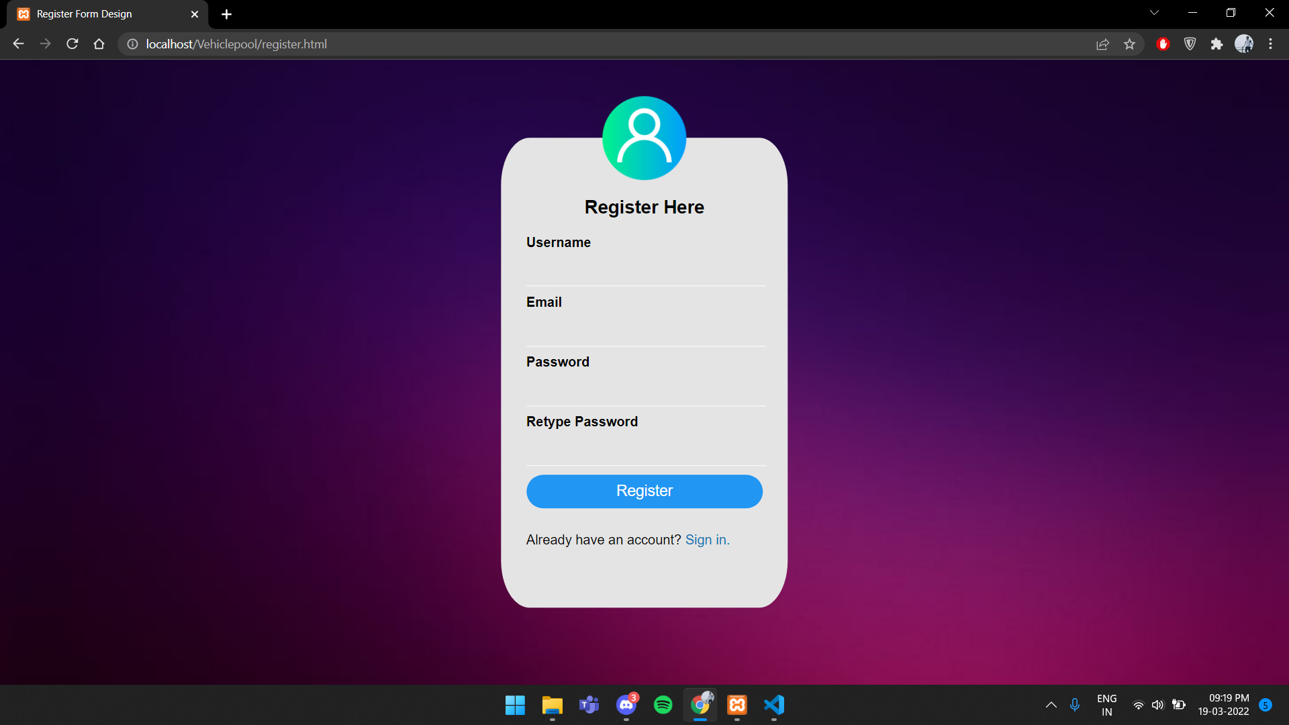Click the share page icon
This screenshot has height=725, width=1289.
coord(1102,44)
